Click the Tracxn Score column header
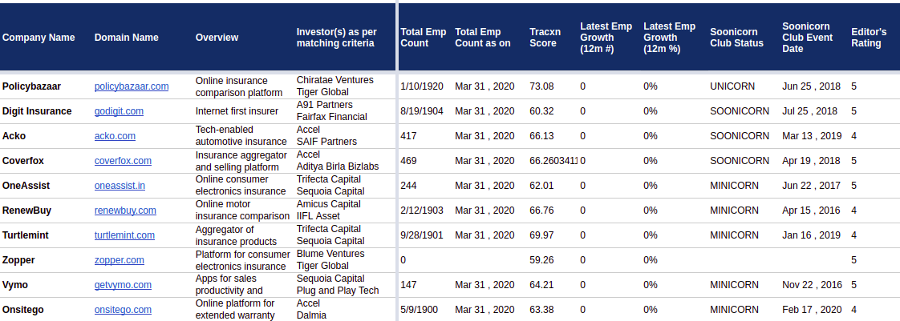 click(544, 38)
